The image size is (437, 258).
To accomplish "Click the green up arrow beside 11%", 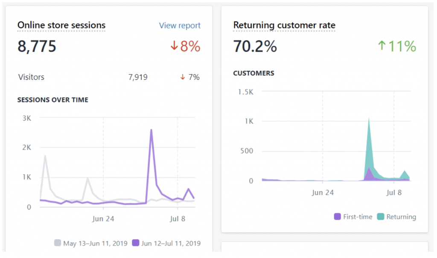I will [381, 46].
